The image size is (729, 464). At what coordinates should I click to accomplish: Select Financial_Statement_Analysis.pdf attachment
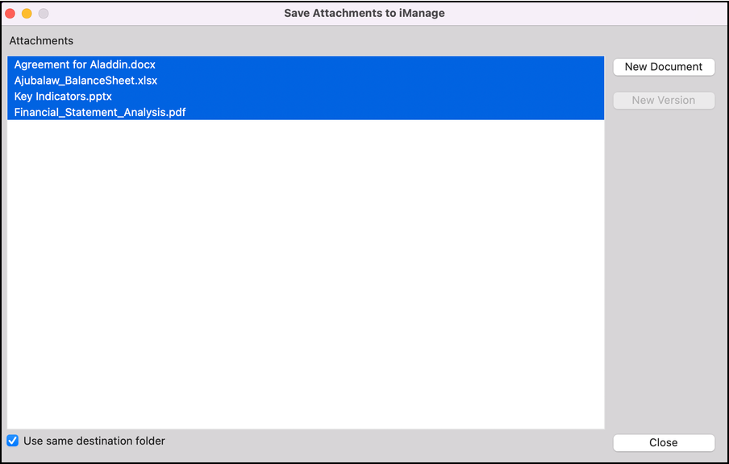(99, 112)
